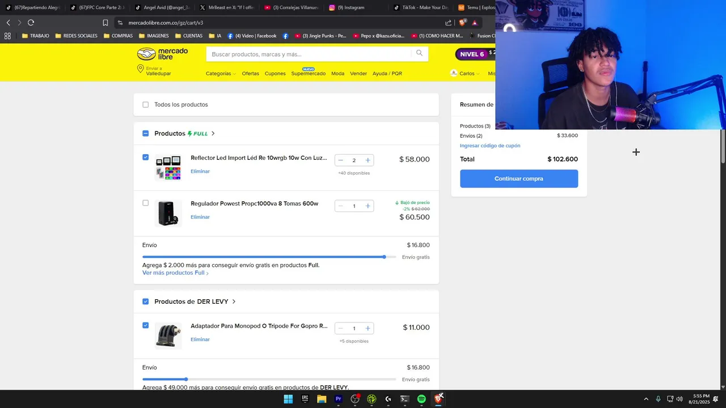This screenshot has width=726, height=408.
Task: Show hidden system tray icons chevron
Action: pyautogui.click(x=645, y=399)
